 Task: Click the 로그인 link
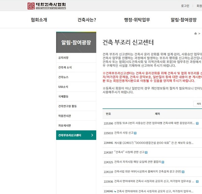185,6
